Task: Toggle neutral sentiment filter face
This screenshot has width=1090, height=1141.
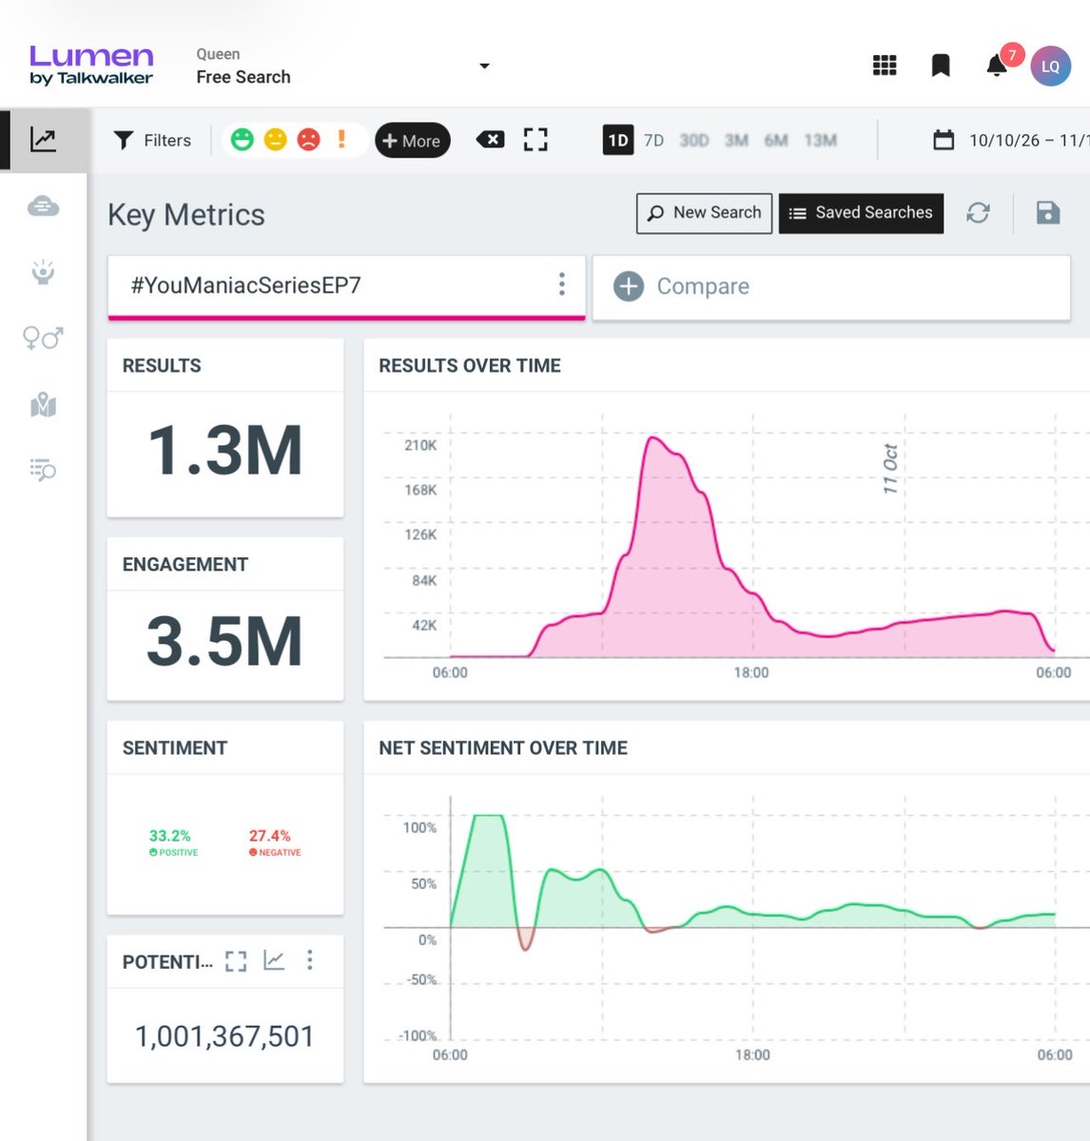Action: tap(275, 140)
